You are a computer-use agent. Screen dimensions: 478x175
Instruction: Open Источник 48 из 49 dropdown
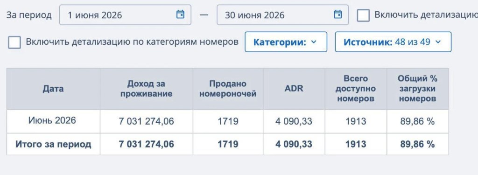393,42
